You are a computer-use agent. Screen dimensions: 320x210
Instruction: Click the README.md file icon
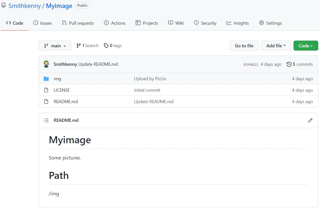point(46,102)
